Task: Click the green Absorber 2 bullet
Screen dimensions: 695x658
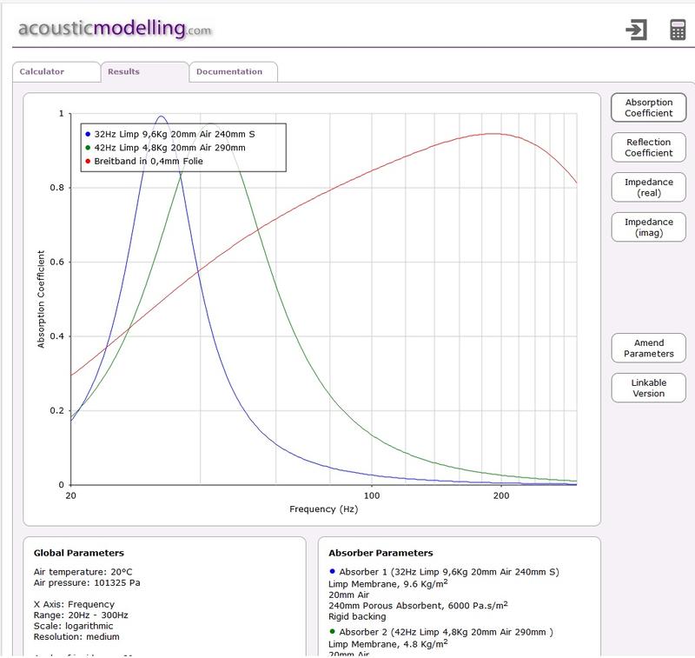Action: click(x=333, y=631)
